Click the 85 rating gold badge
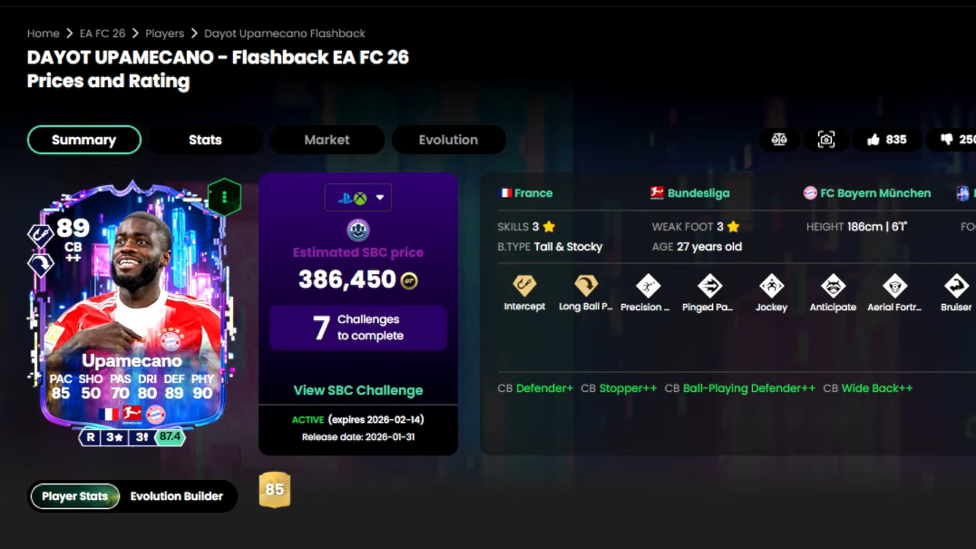 [275, 490]
